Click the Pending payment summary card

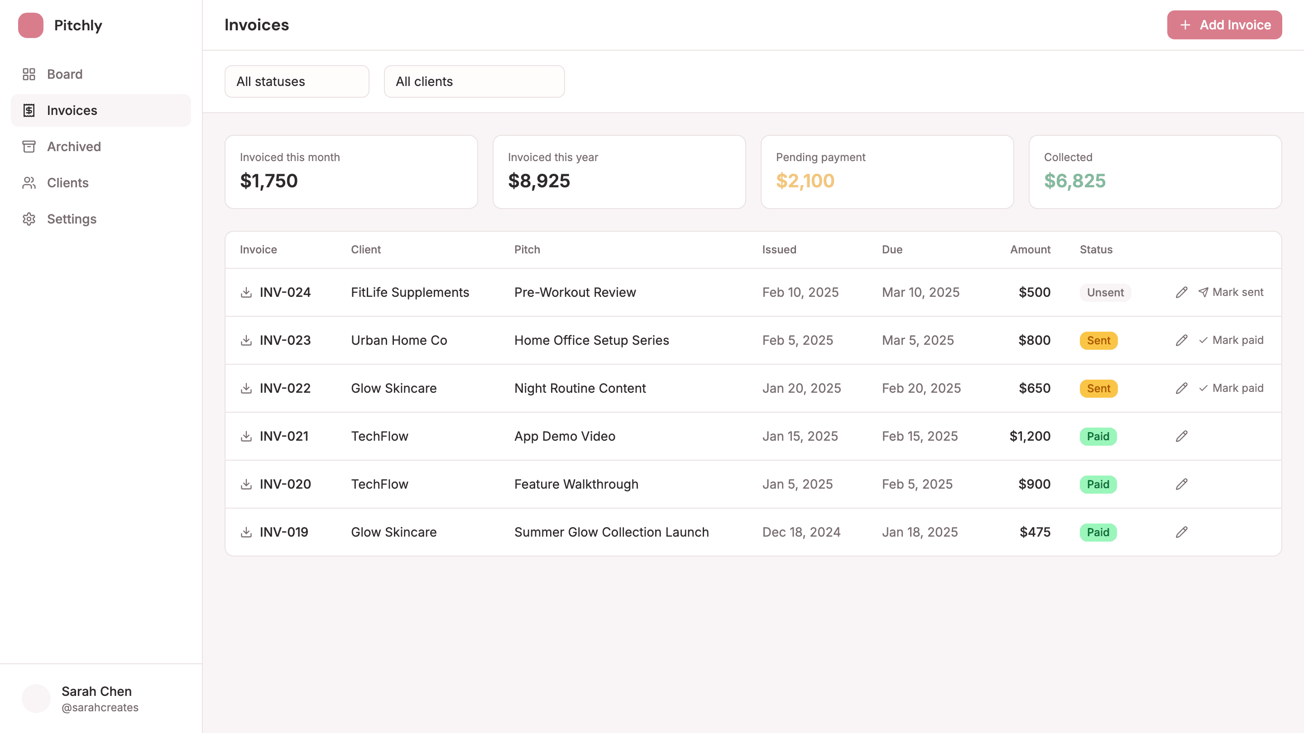[x=887, y=171]
